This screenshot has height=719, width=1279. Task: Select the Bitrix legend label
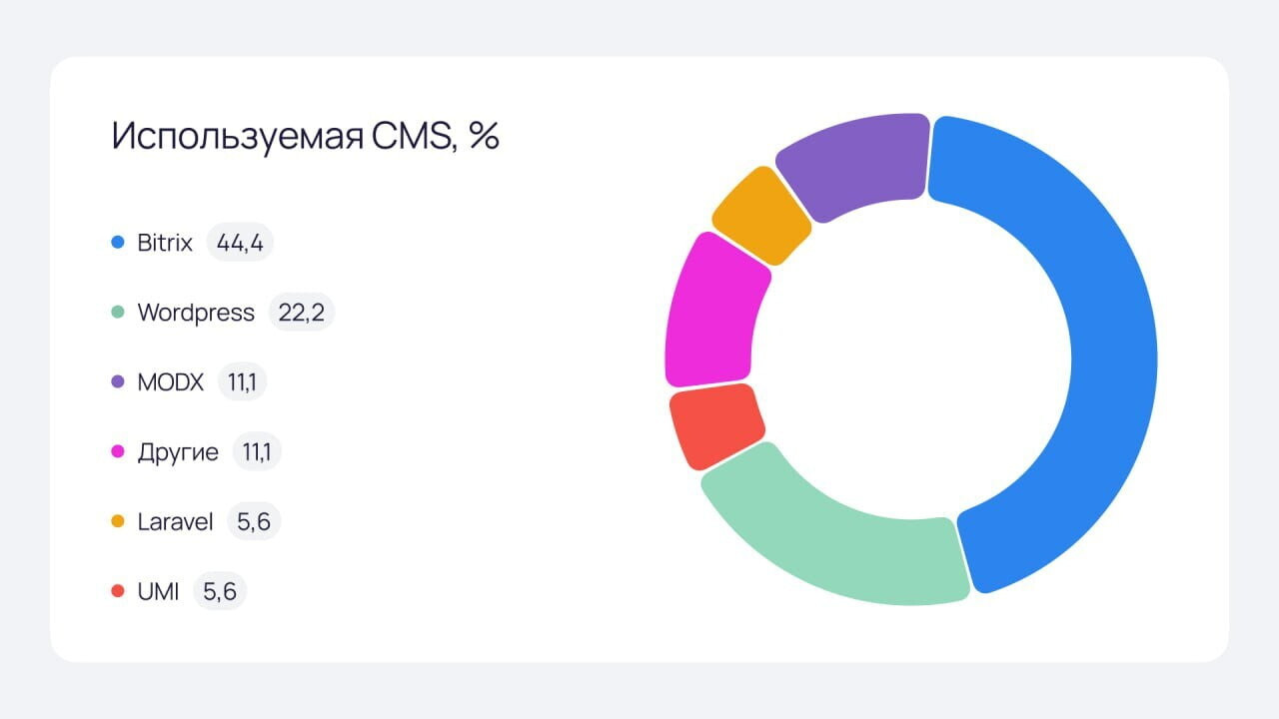[x=165, y=243]
